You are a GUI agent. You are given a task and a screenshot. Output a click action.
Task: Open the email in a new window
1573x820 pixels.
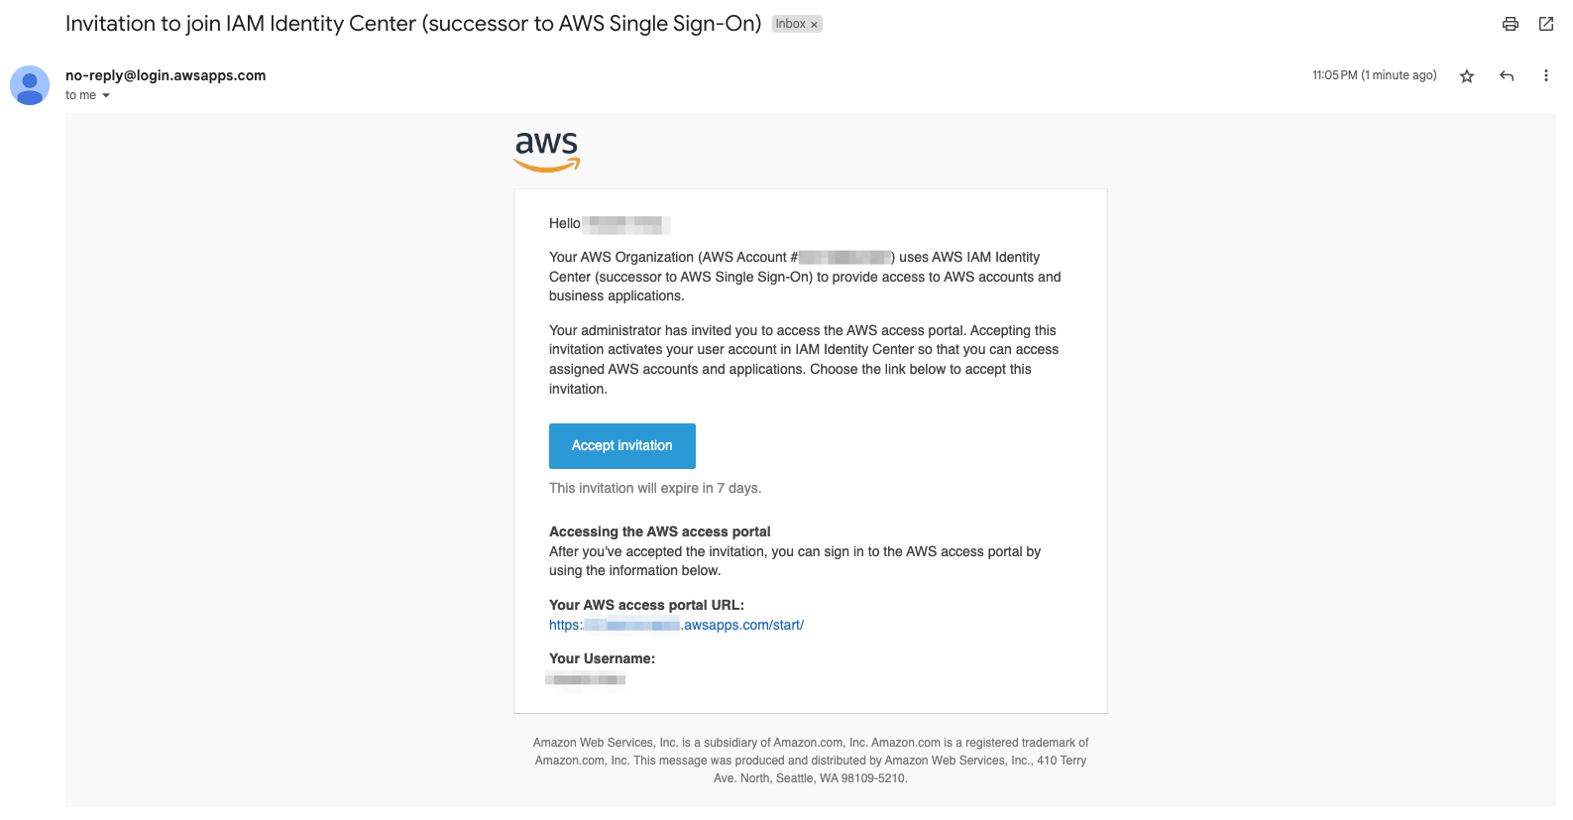click(1545, 24)
